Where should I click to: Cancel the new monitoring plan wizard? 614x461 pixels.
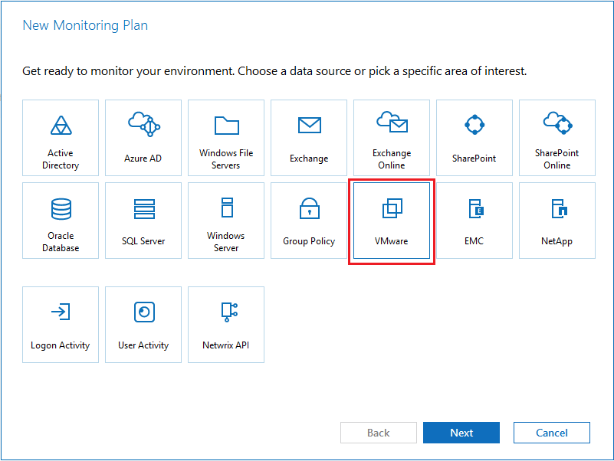tap(551, 433)
